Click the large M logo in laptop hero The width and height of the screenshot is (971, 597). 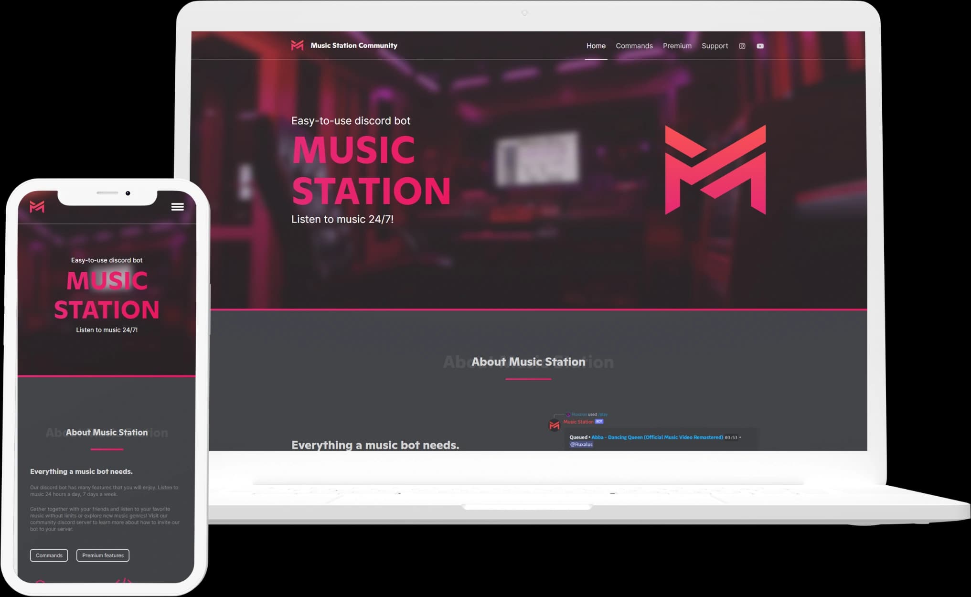pyautogui.click(x=715, y=170)
